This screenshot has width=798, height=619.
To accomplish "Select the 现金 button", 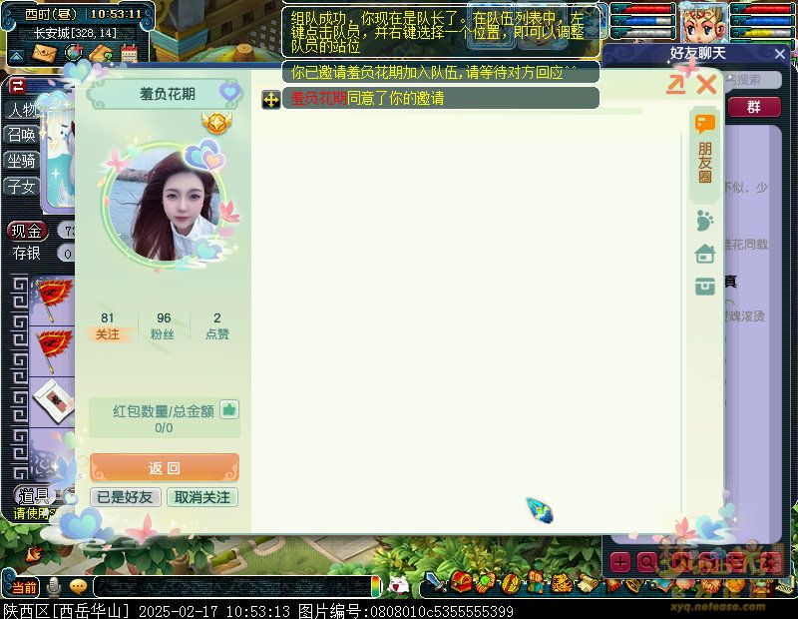I will (27, 231).
